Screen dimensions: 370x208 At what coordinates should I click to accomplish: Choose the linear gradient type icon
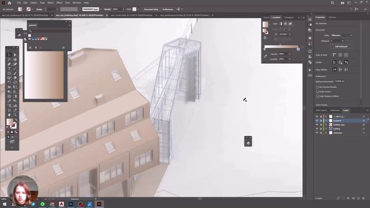[280, 24]
